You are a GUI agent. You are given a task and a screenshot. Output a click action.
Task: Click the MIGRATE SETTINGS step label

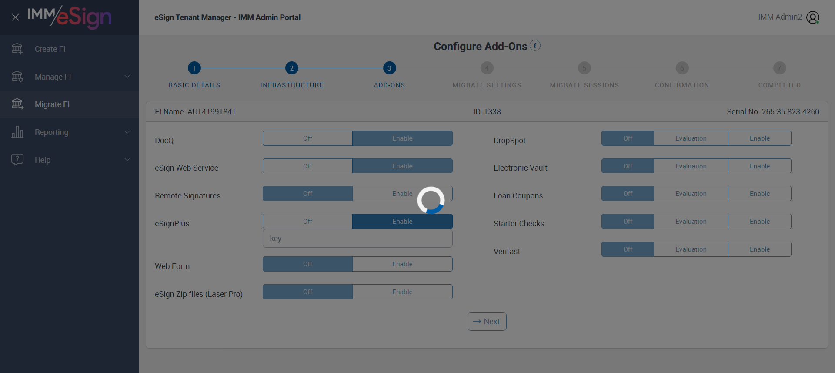coord(487,85)
